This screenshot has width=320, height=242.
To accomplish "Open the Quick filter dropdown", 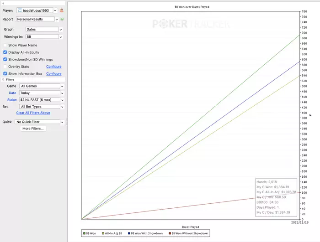I will 62,122.
